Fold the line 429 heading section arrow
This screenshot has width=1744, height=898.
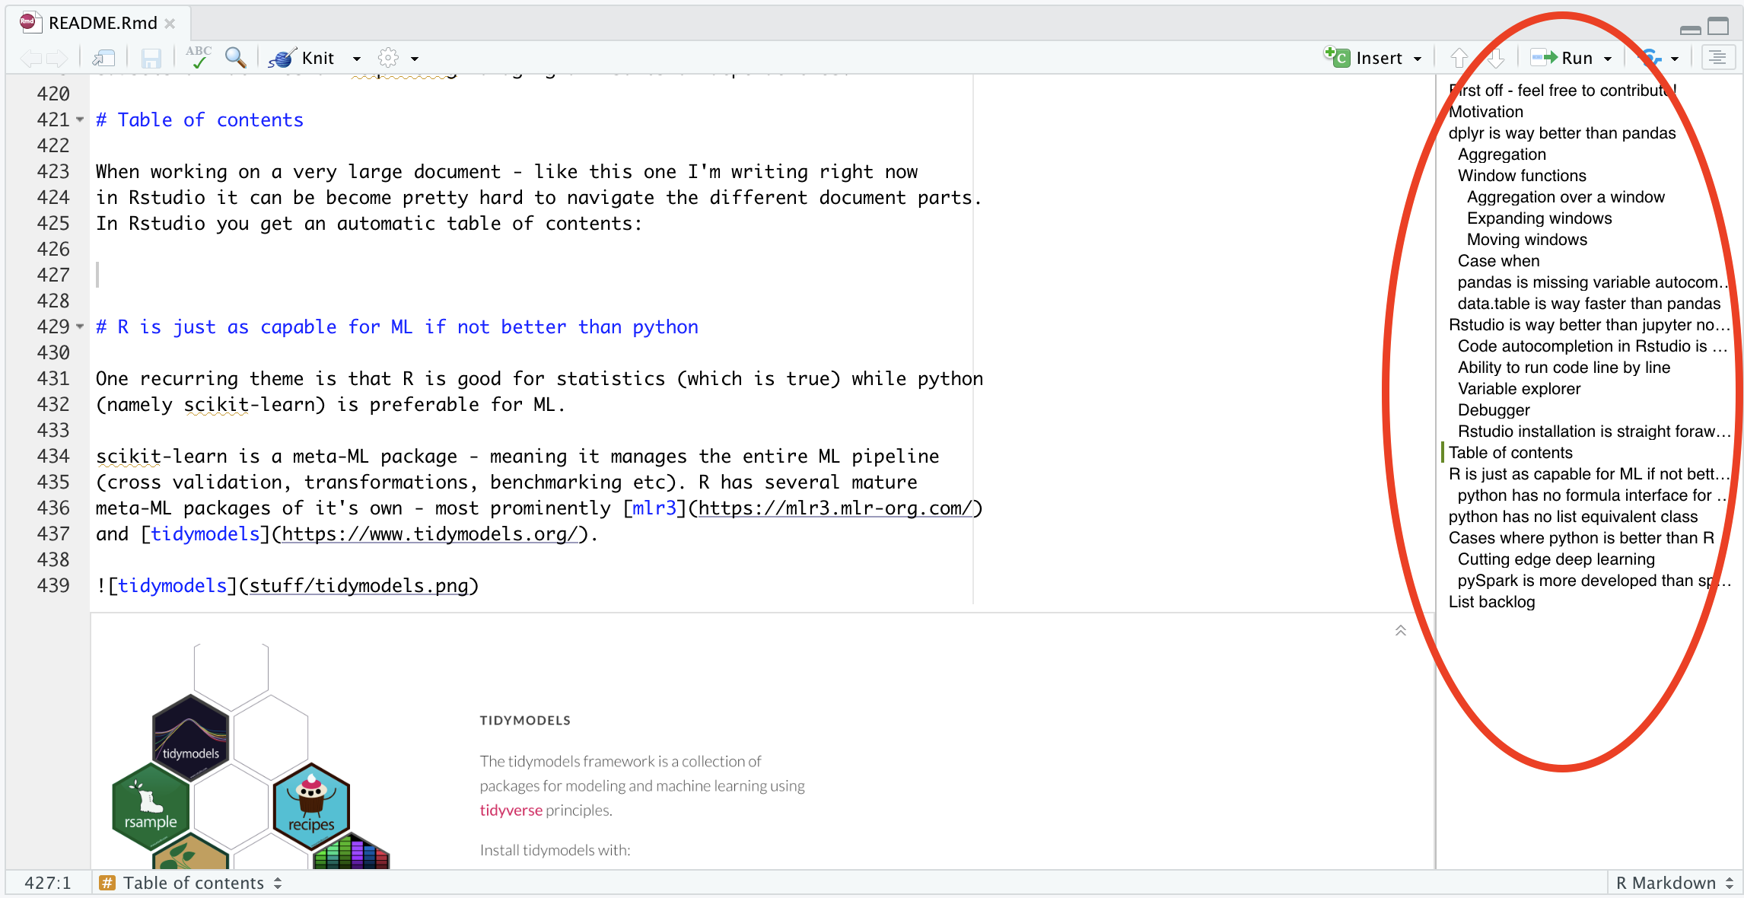coord(80,326)
